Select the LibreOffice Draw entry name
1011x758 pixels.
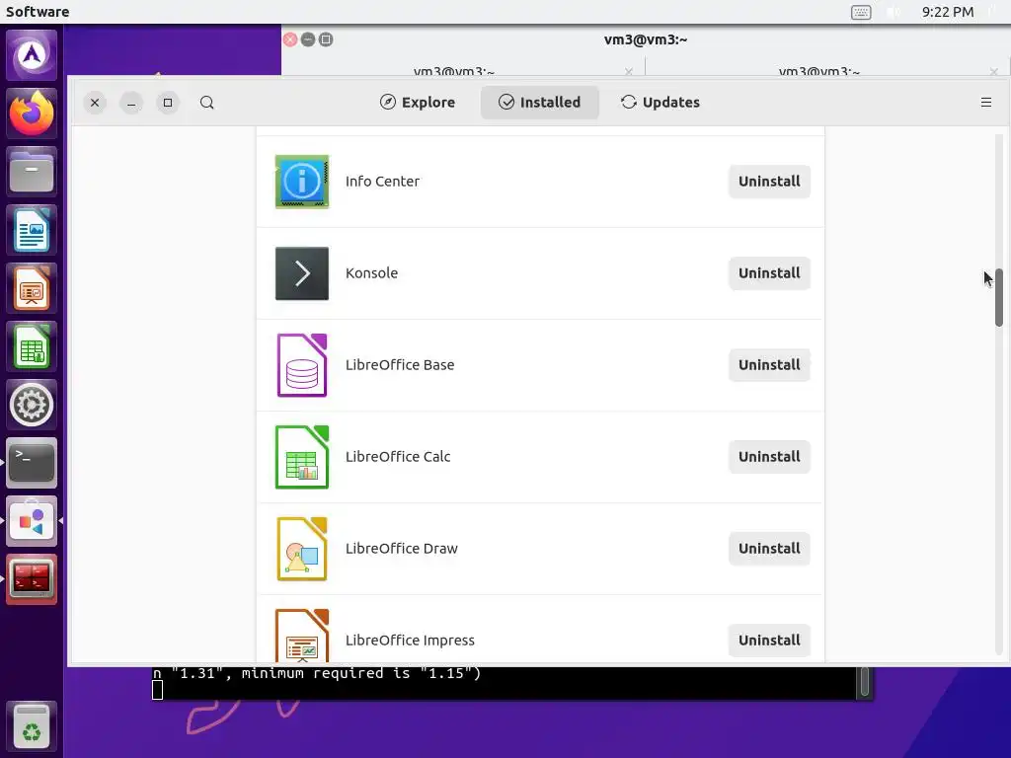(x=402, y=549)
